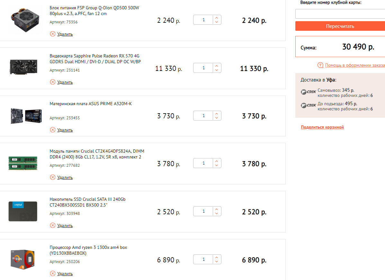This screenshot has height=280, width=385.
Task: Decrease quantity of Crucial SSD 240Gb
Action: [x=217, y=214]
